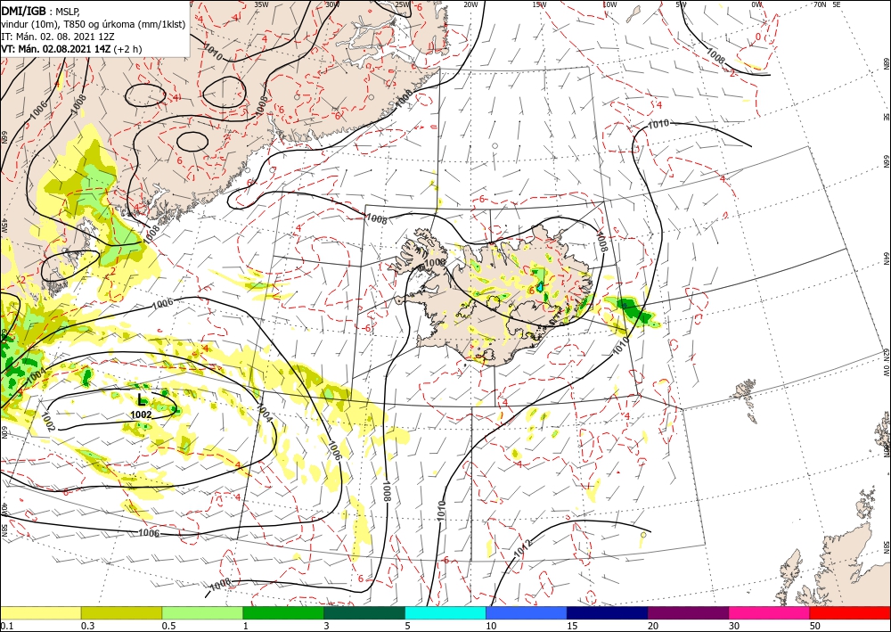Click the '20W' longitude label

point(470,4)
